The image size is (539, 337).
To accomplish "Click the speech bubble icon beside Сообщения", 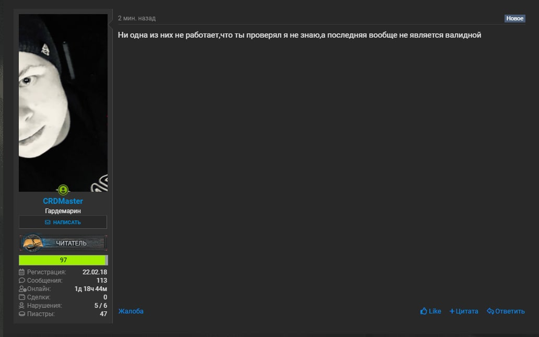I will point(21,280).
